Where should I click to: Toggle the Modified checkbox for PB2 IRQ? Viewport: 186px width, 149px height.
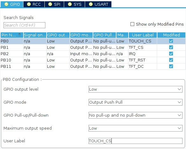[x=171, y=54]
